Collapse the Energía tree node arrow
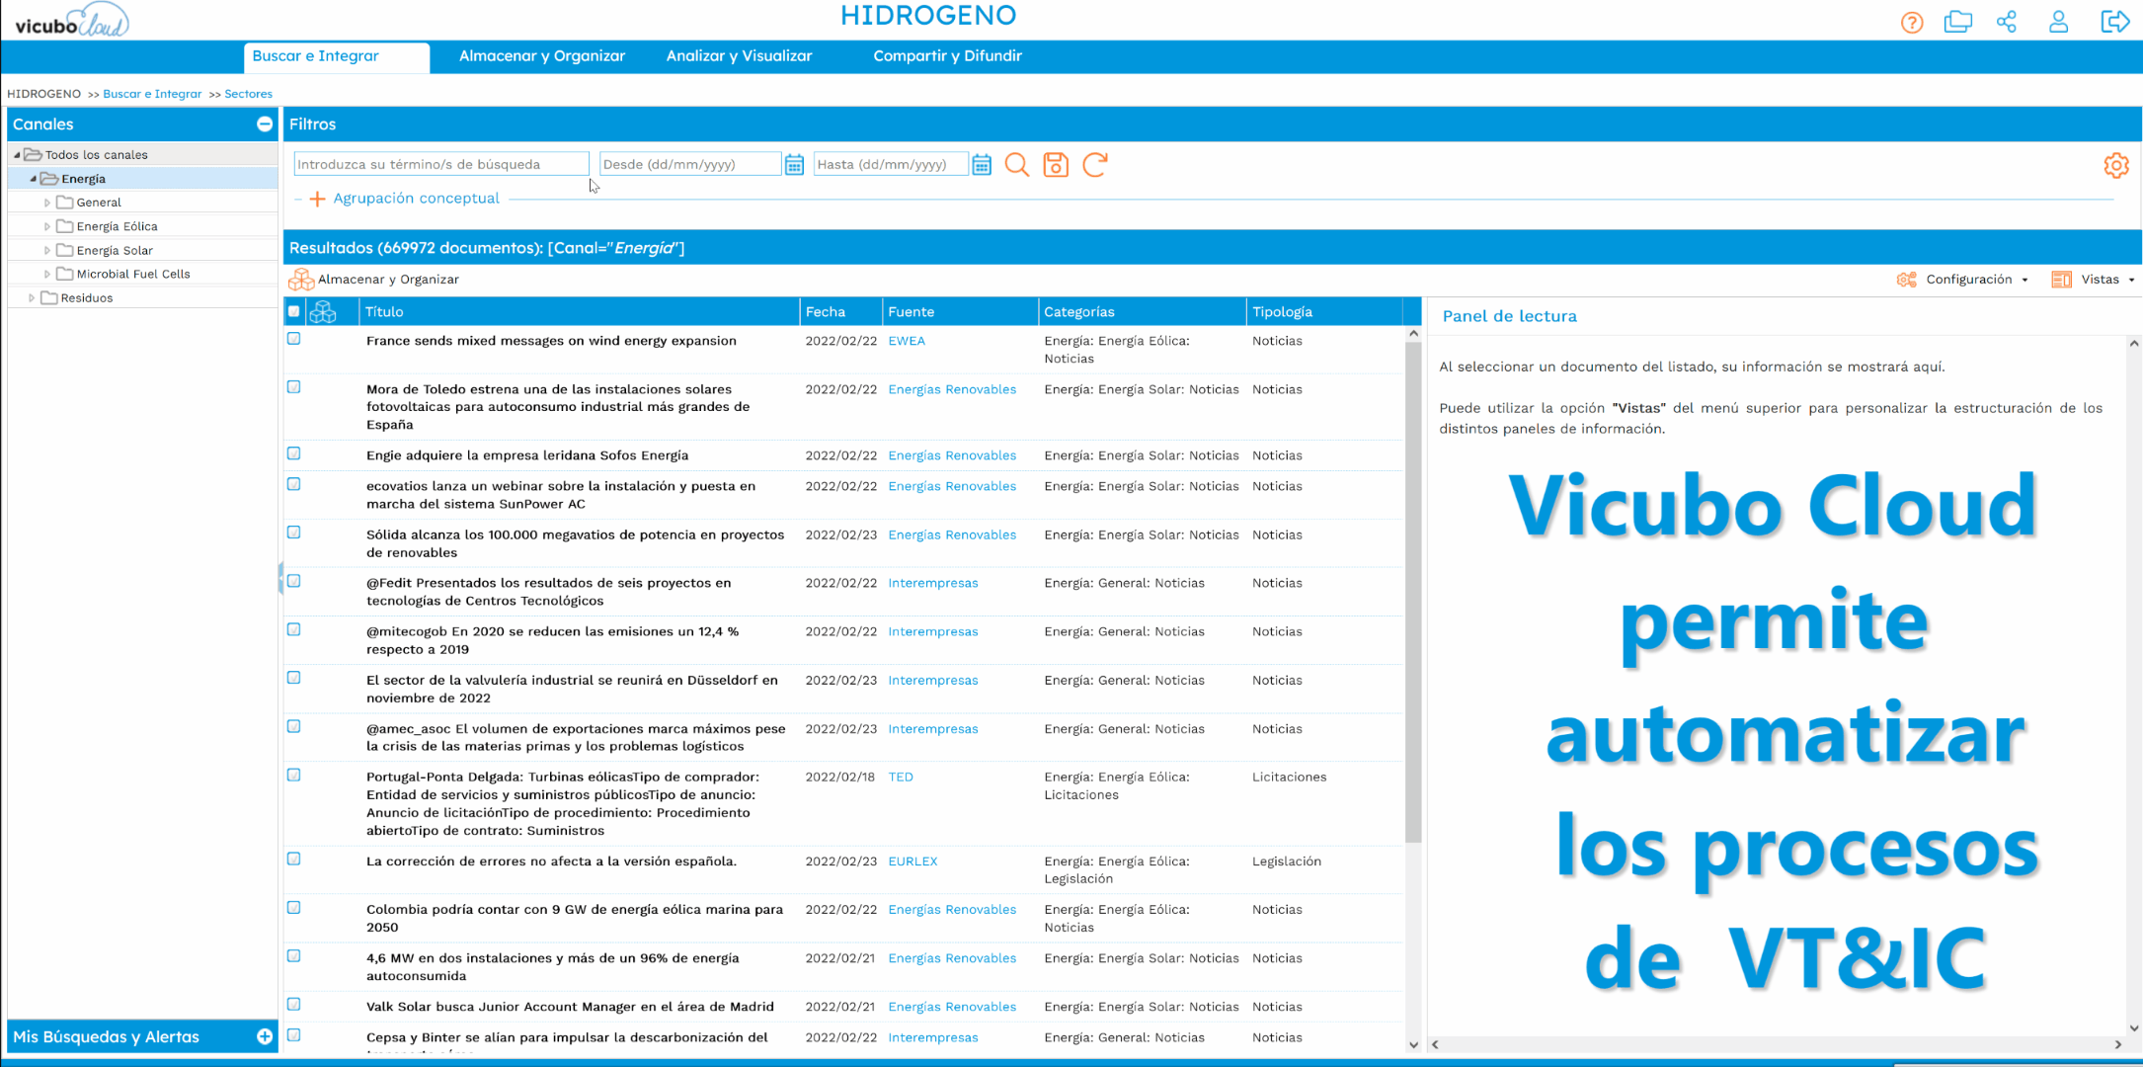2143x1067 pixels. pyautogui.click(x=33, y=179)
